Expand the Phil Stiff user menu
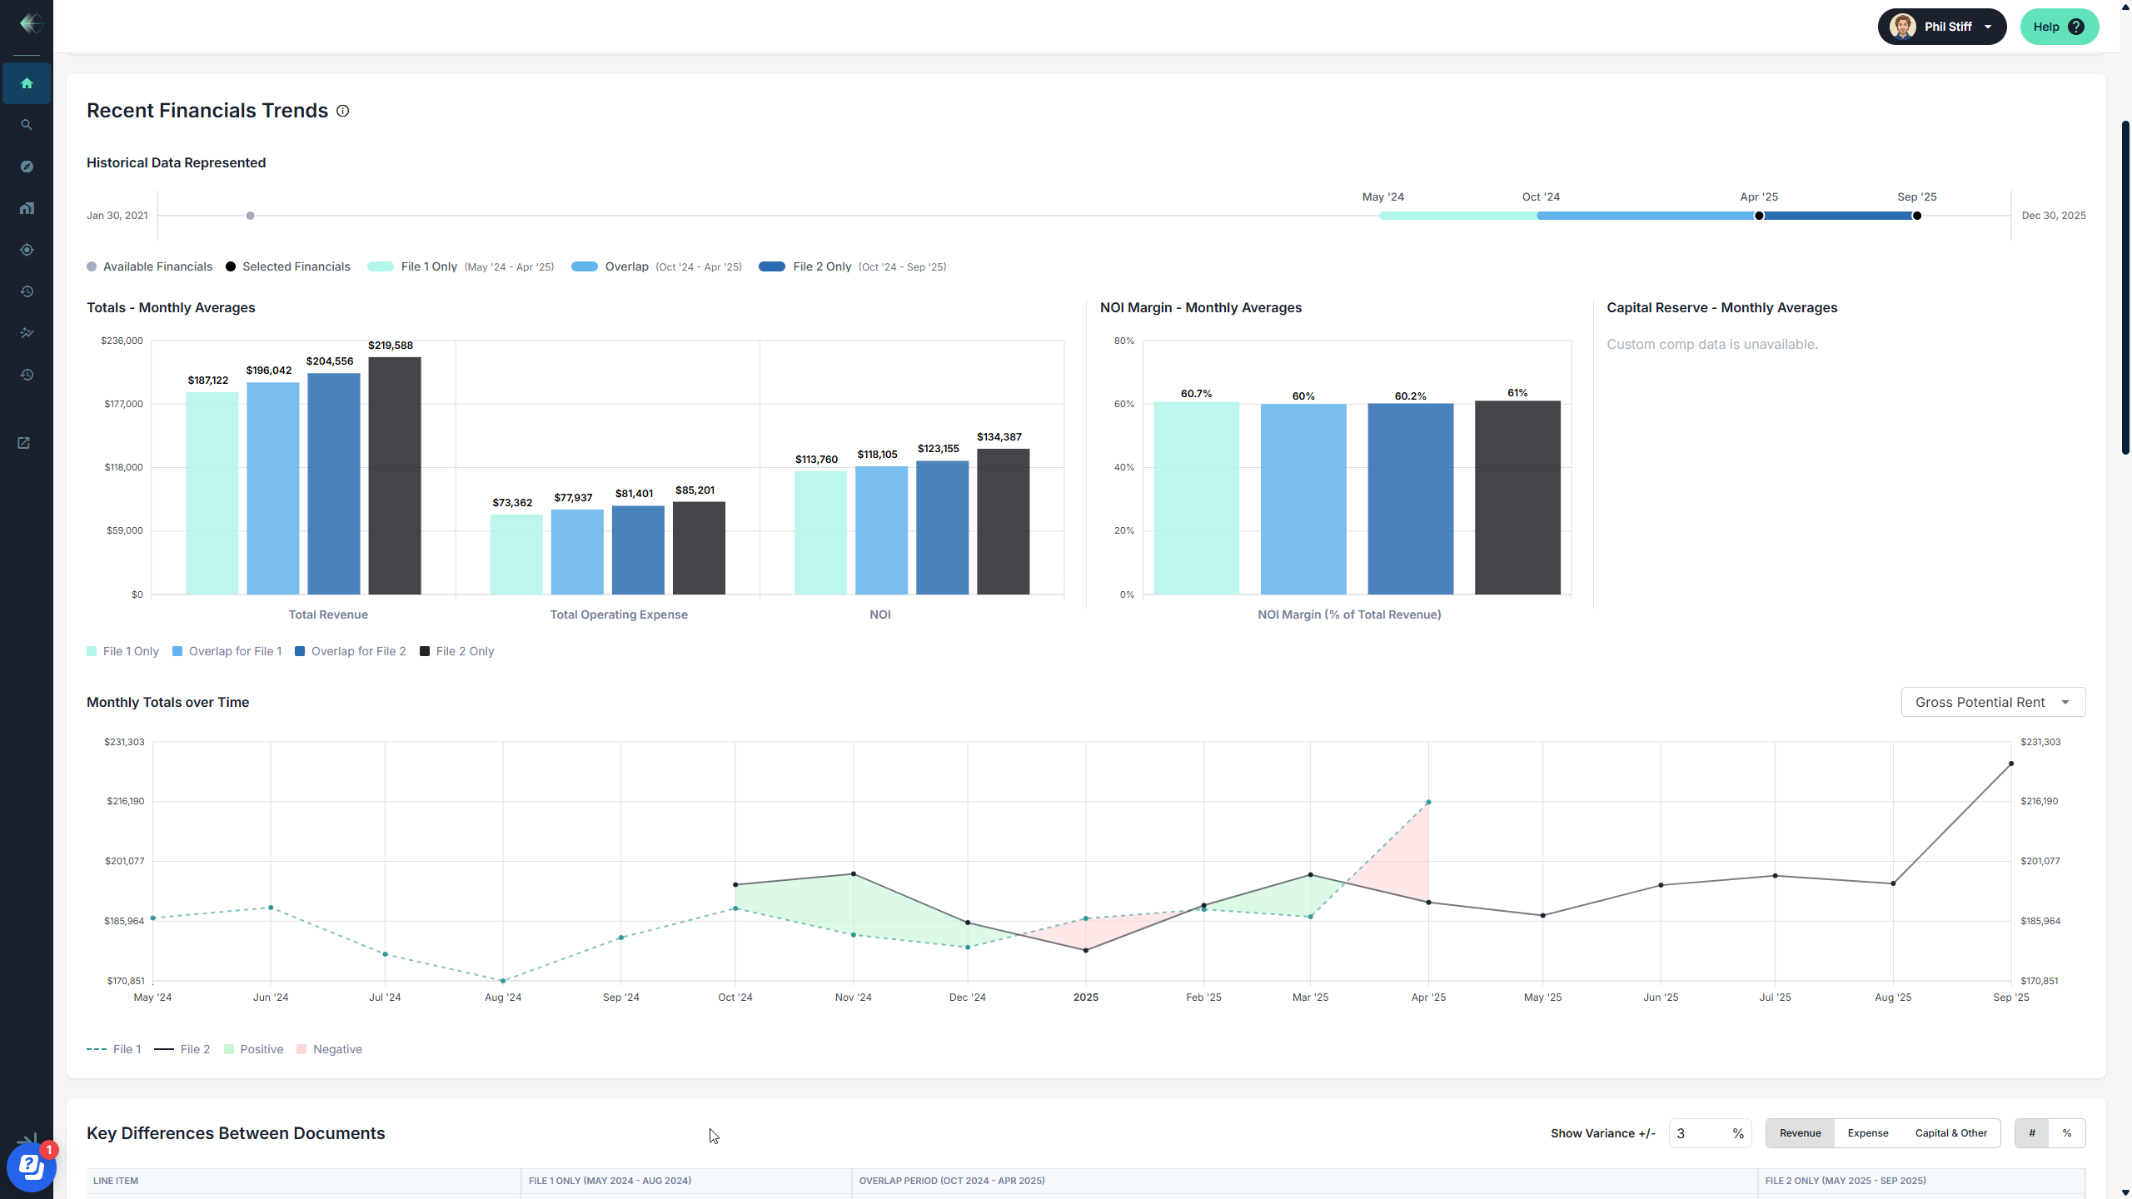Viewport: 2132px width, 1199px height. click(1941, 27)
